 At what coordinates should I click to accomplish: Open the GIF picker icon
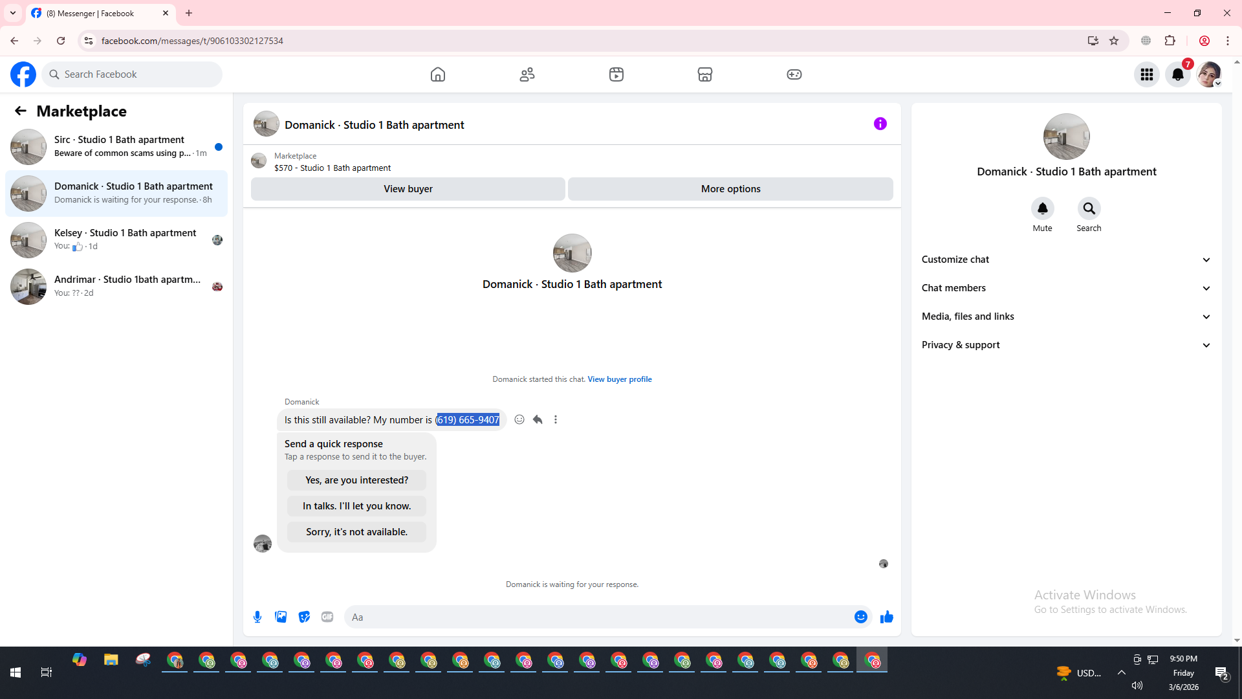coord(327,617)
